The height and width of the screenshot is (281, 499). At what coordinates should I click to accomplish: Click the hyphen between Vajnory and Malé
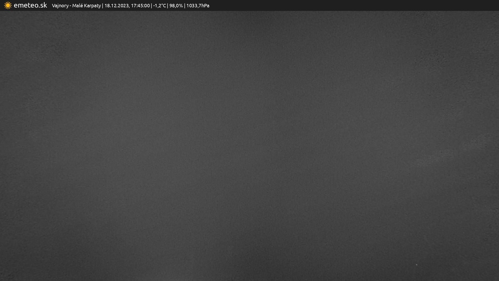[70, 6]
